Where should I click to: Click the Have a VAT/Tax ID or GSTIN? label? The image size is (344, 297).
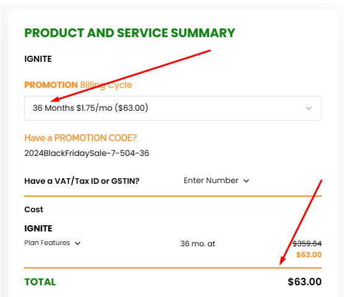pyautogui.click(x=82, y=181)
